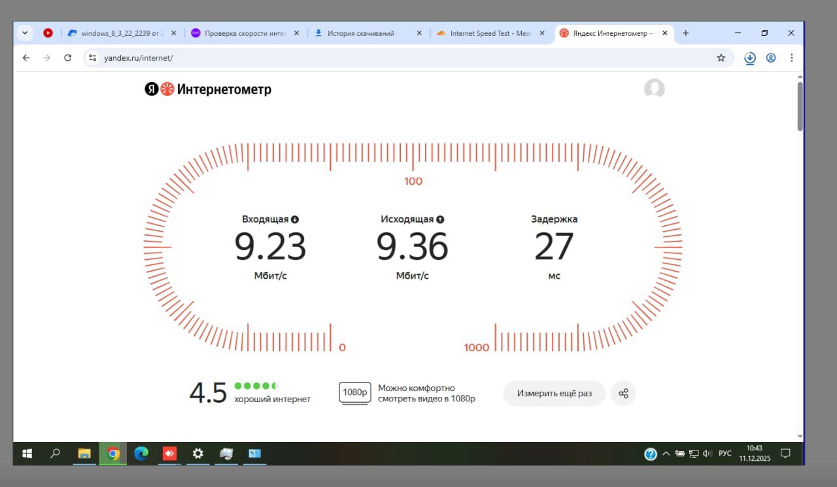Open Microsoft Edge from the taskbar

click(141, 454)
